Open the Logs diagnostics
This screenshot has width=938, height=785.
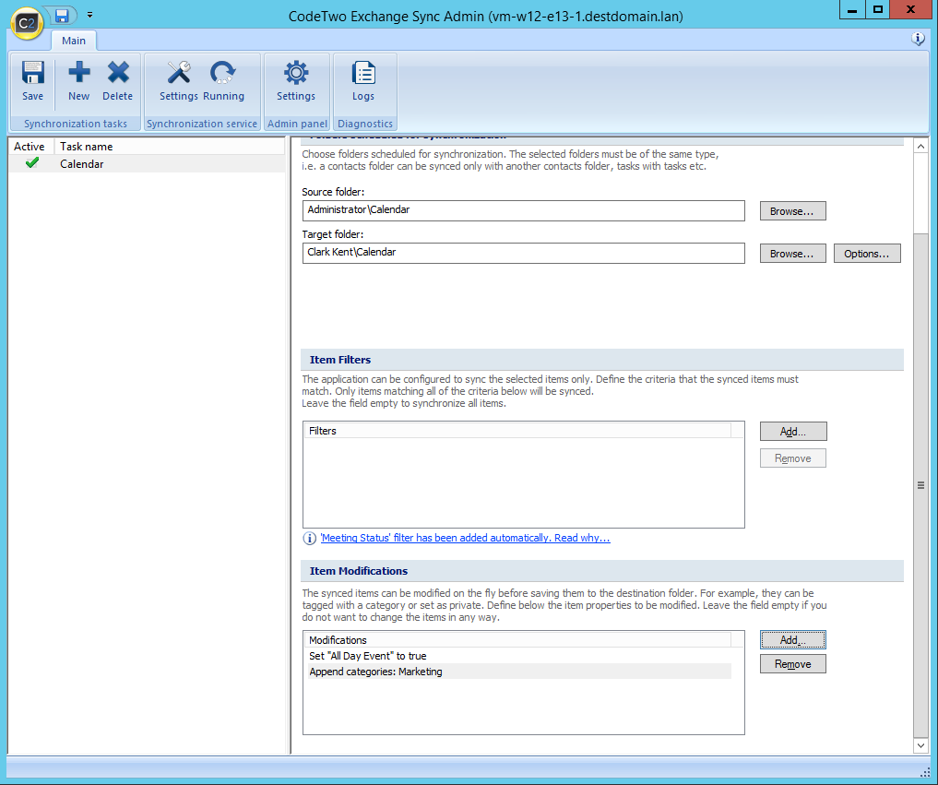[363, 81]
